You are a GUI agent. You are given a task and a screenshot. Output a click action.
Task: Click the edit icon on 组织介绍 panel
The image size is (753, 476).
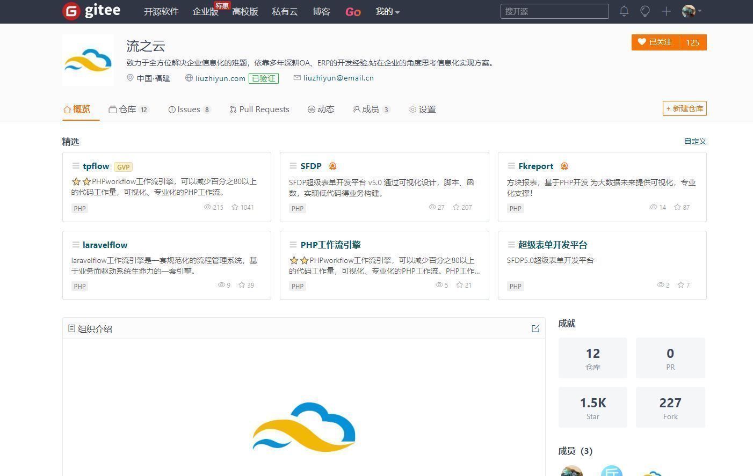(x=535, y=328)
